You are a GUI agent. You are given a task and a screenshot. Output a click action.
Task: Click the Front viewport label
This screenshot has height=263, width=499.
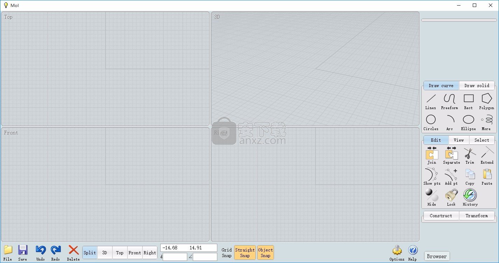11,133
